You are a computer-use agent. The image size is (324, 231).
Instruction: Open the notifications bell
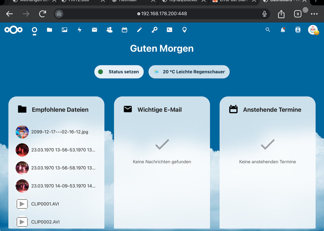283,30
